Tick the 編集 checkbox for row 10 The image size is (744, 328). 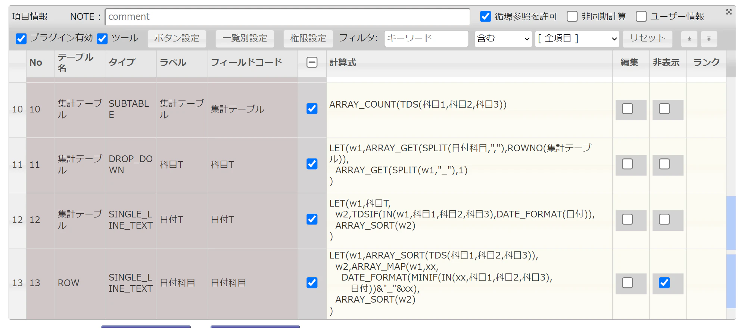(628, 109)
